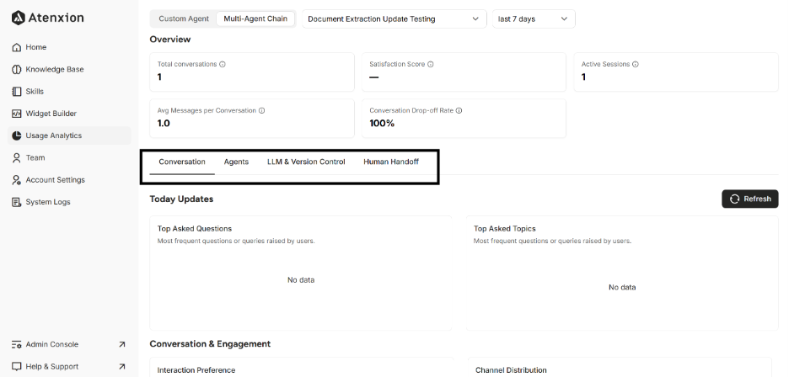
Task: Click the System Logs document icon
Action: point(16,202)
